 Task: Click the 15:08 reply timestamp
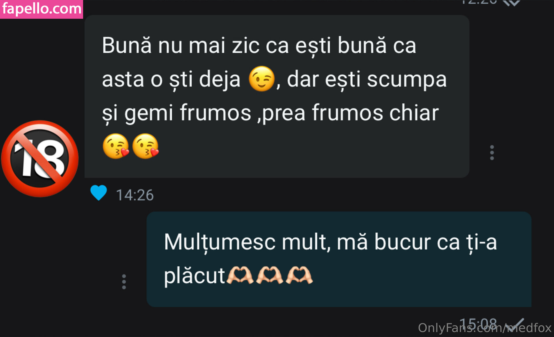478,324
